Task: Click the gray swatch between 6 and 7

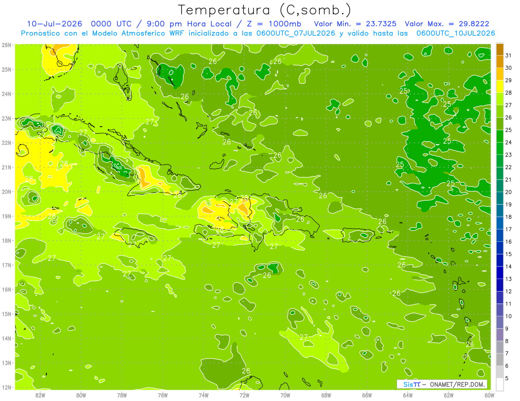Action: (500, 360)
